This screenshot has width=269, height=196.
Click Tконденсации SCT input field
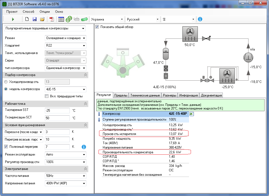57,118
